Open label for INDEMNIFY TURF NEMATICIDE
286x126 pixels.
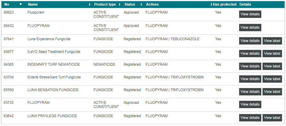pyautogui.click(x=272, y=66)
